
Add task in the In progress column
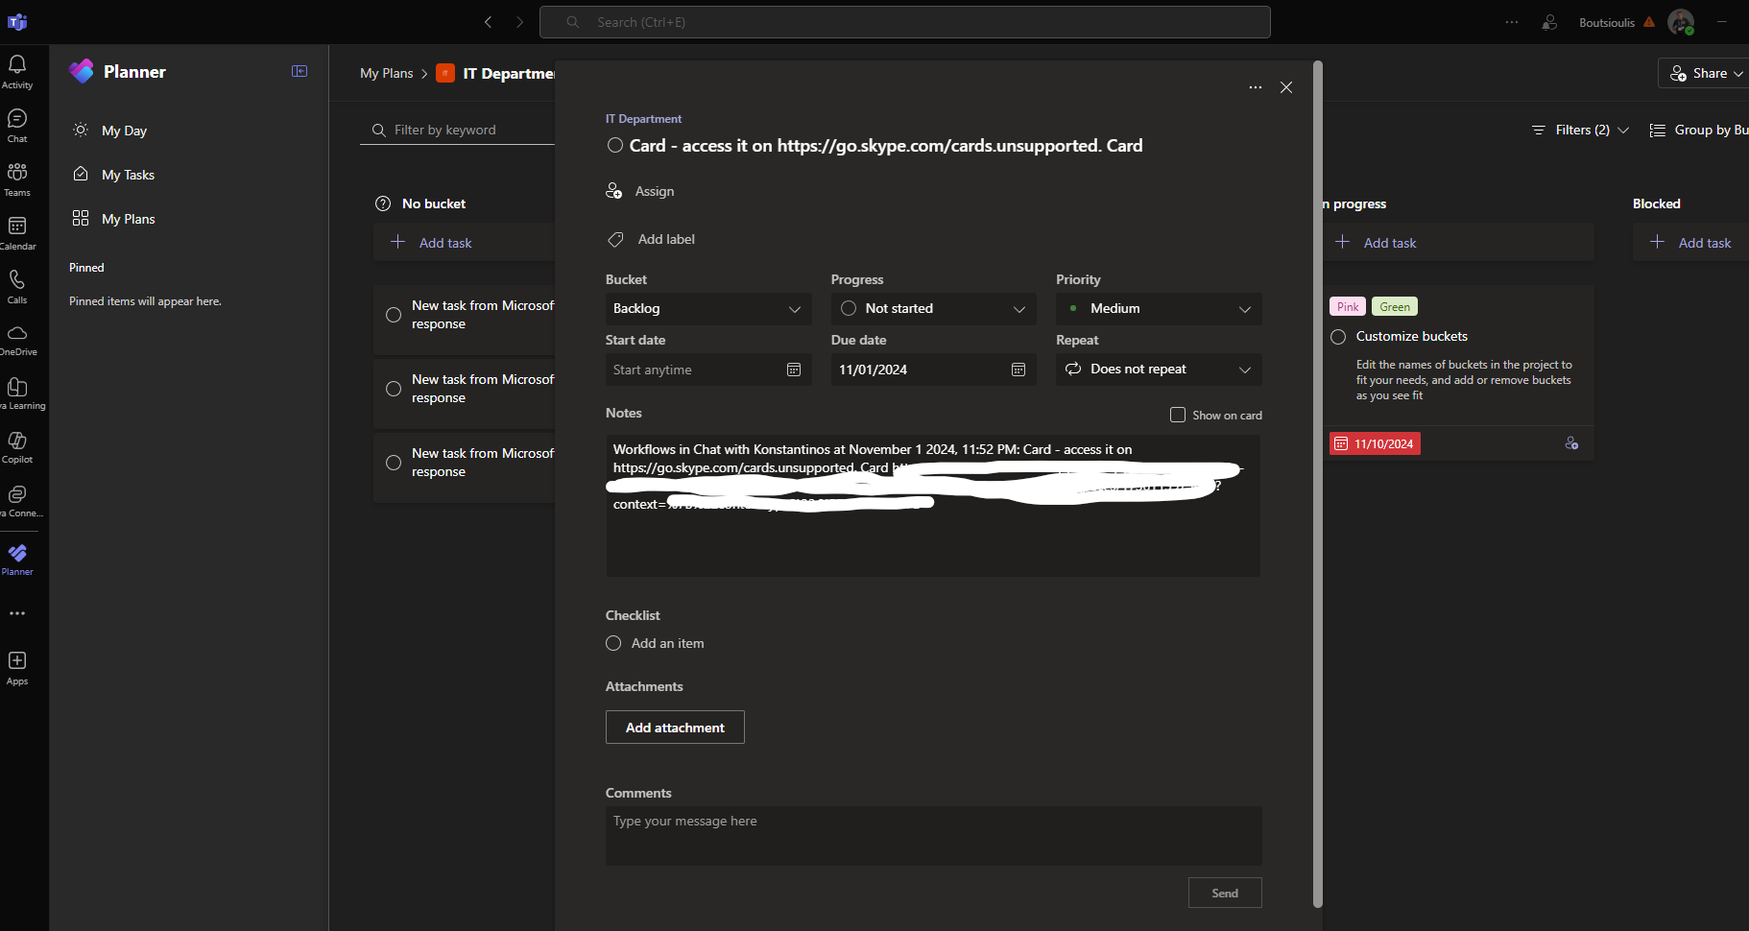point(1459,243)
